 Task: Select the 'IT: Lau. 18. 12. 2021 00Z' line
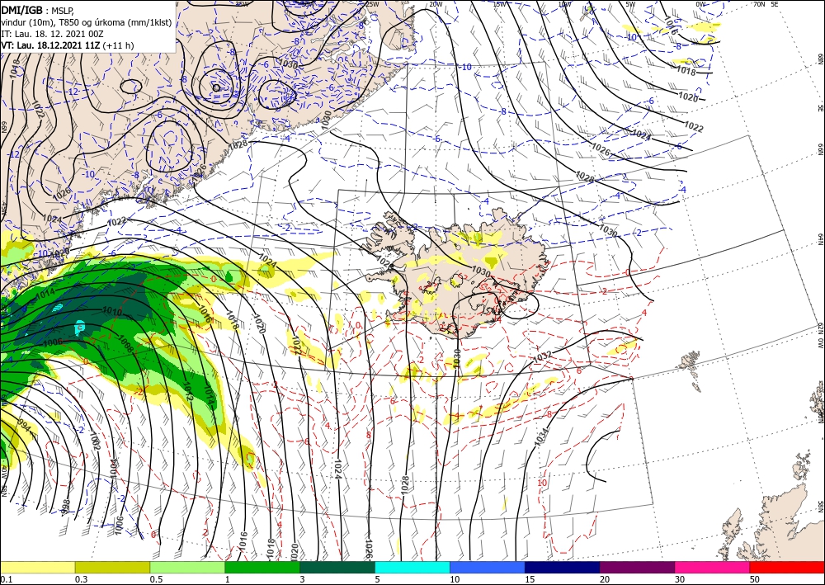(52, 34)
